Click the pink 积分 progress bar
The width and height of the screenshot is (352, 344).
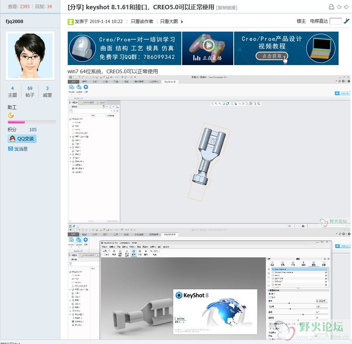pyautogui.click(x=16, y=122)
